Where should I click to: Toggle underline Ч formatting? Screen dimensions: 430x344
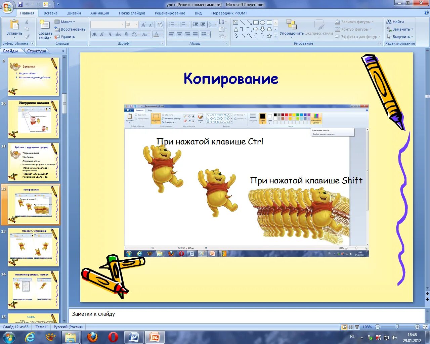110,34
